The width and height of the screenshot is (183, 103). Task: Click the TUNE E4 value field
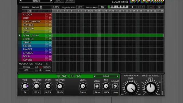25,92
